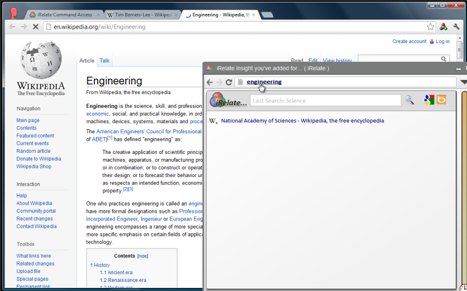Click the Chrome forward arrow
This screenshot has width=467, height=291.
[x=24, y=27]
